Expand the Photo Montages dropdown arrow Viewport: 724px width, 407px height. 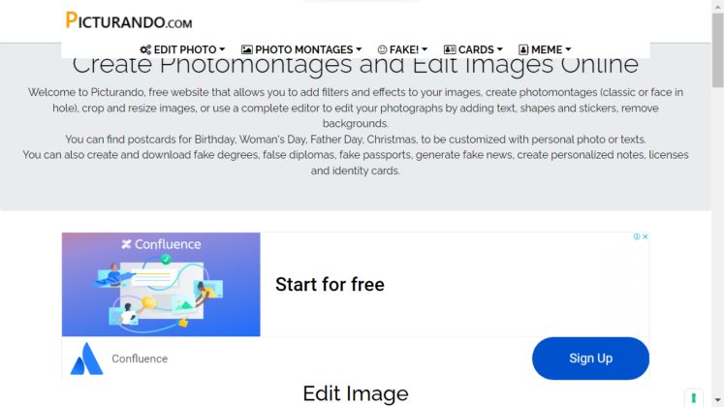359,50
